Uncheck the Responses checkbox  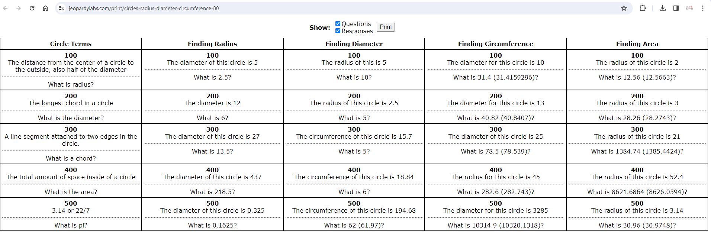coord(338,31)
